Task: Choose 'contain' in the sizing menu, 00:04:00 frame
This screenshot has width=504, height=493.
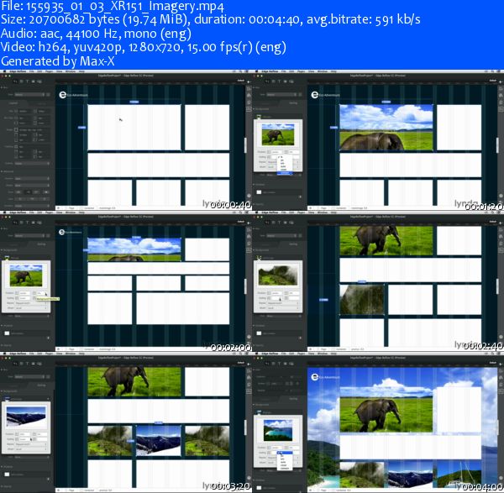Action: pos(285,469)
